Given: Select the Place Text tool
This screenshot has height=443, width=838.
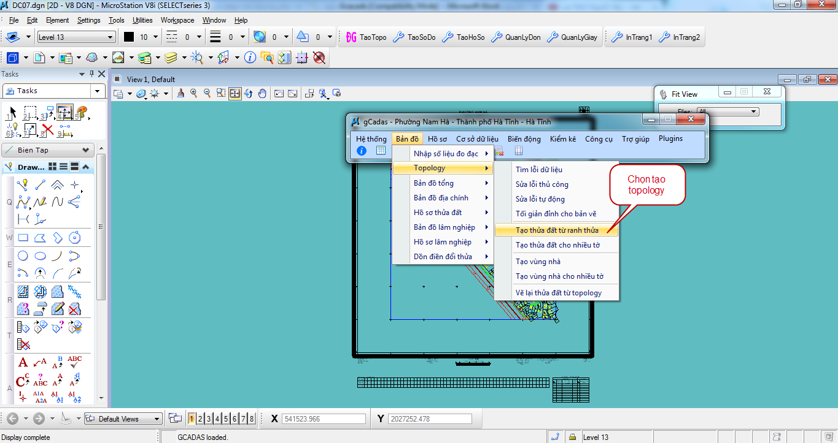Looking at the screenshot, I should [23, 362].
